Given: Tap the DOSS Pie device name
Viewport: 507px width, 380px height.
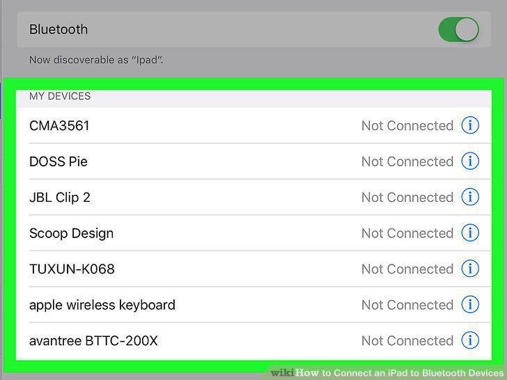Looking at the screenshot, I should pyautogui.click(x=58, y=161).
